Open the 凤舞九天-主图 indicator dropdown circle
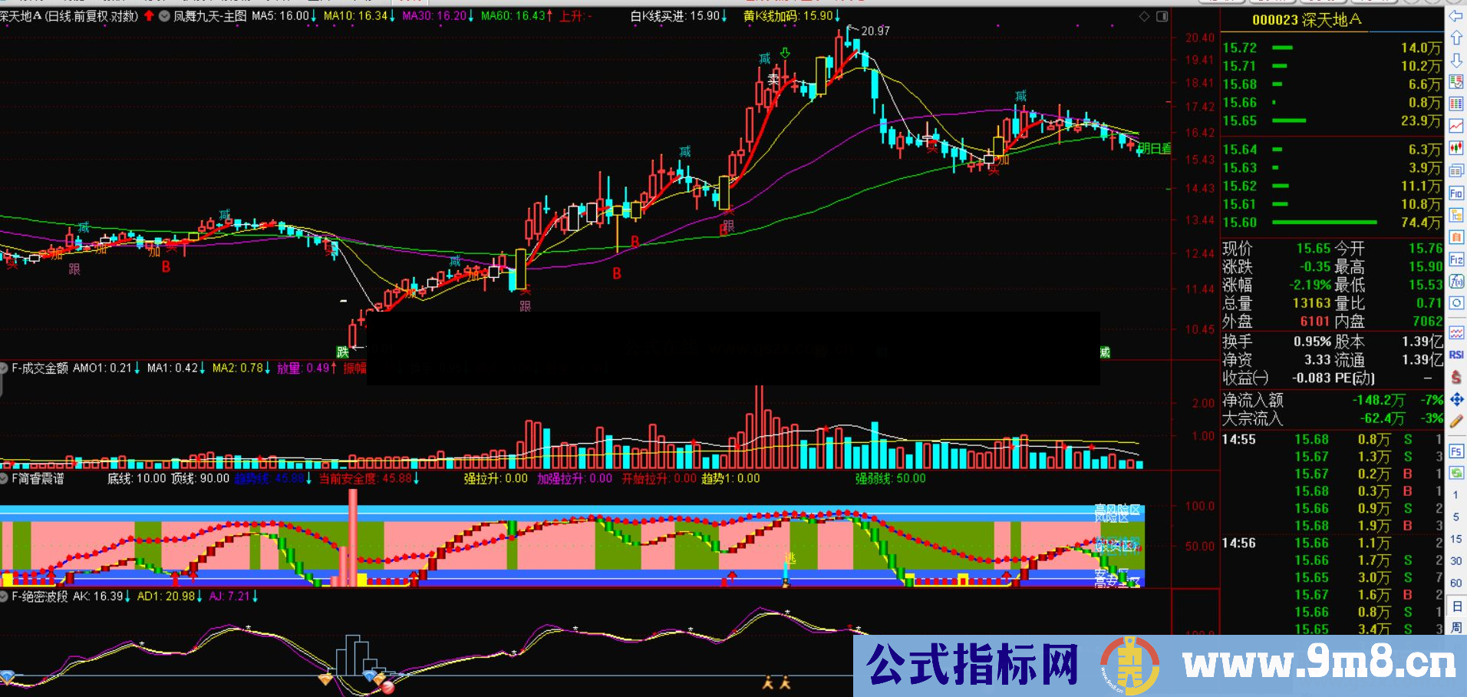 click(164, 15)
